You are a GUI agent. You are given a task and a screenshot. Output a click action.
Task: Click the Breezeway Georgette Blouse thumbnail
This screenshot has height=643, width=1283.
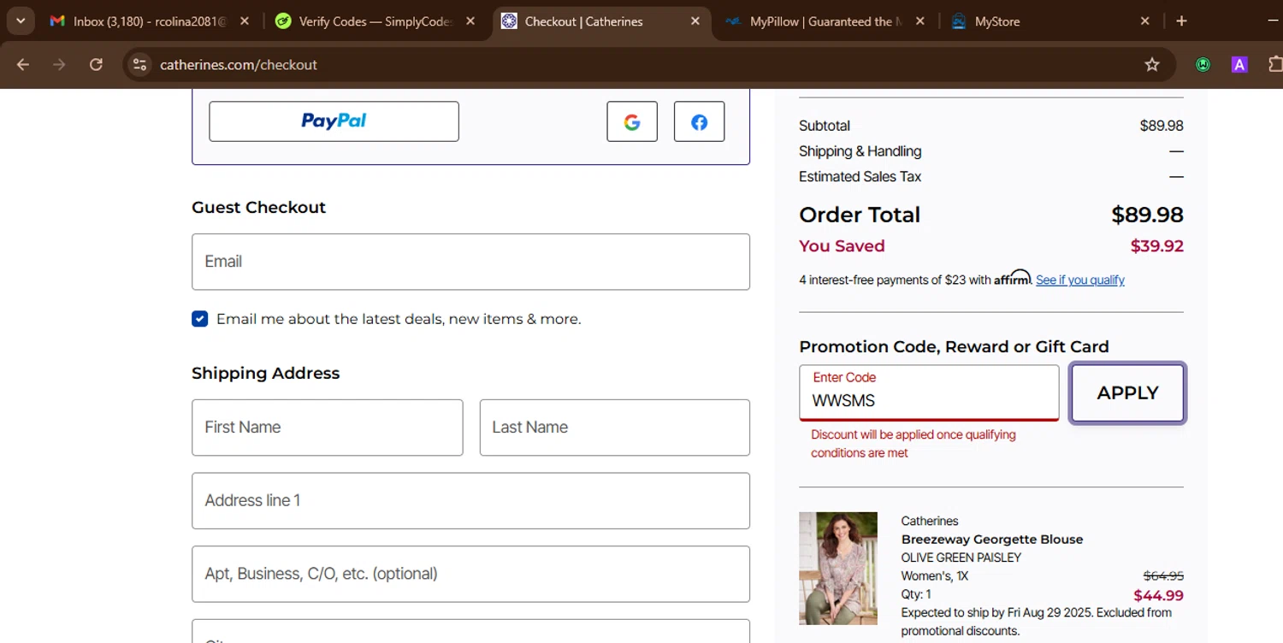coord(838,569)
